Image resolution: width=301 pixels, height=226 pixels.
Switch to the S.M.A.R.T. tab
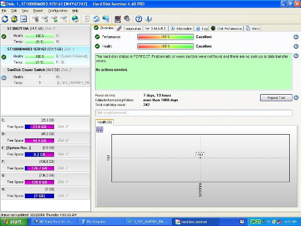tap(156, 28)
